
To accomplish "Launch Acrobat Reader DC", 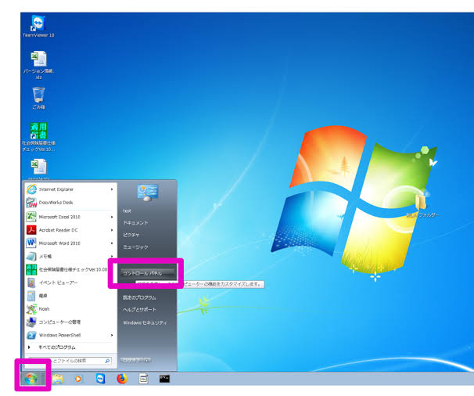I will tap(70, 230).
